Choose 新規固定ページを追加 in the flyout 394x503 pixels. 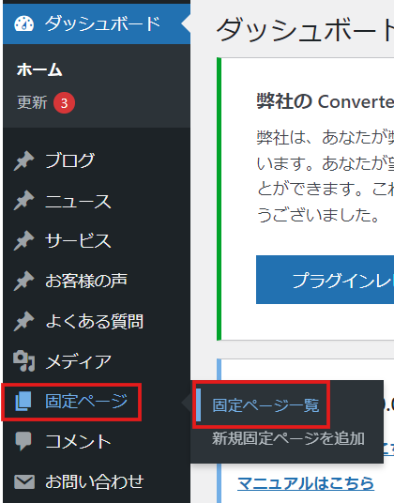(x=288, y=438)
